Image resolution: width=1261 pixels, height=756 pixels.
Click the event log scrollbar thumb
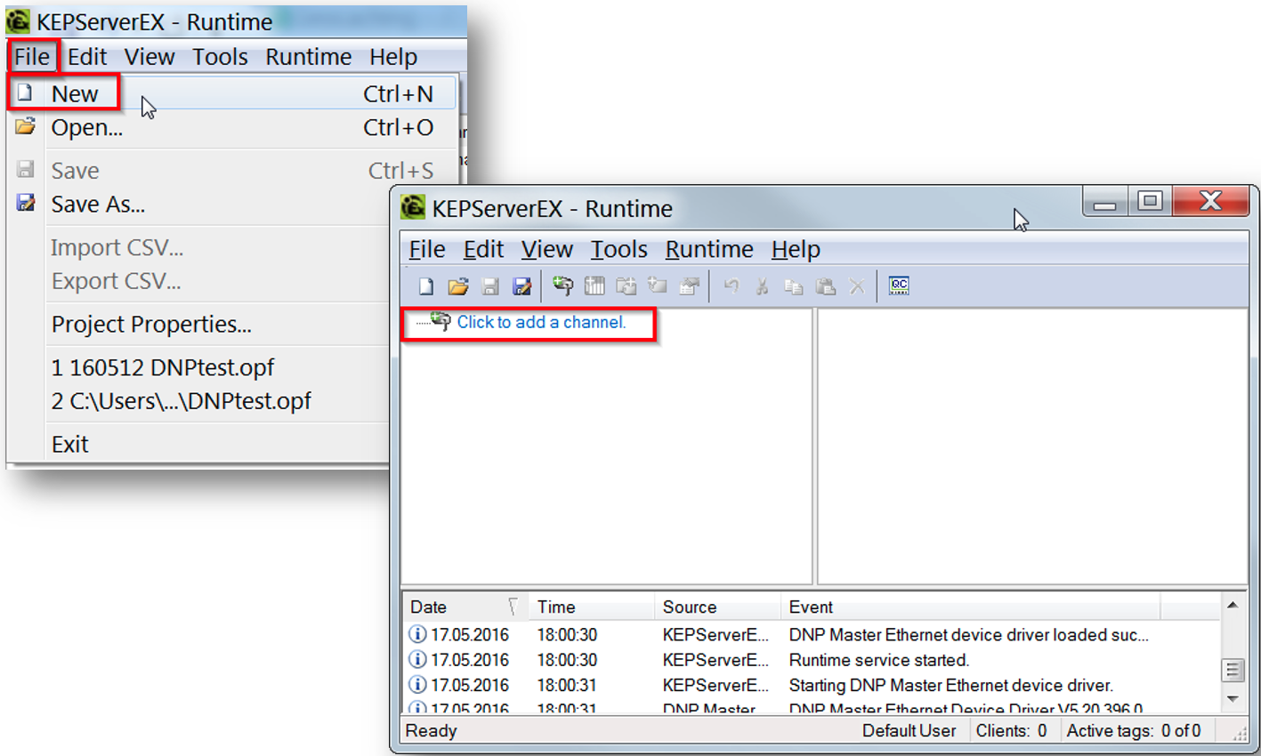coord(1233,670)
